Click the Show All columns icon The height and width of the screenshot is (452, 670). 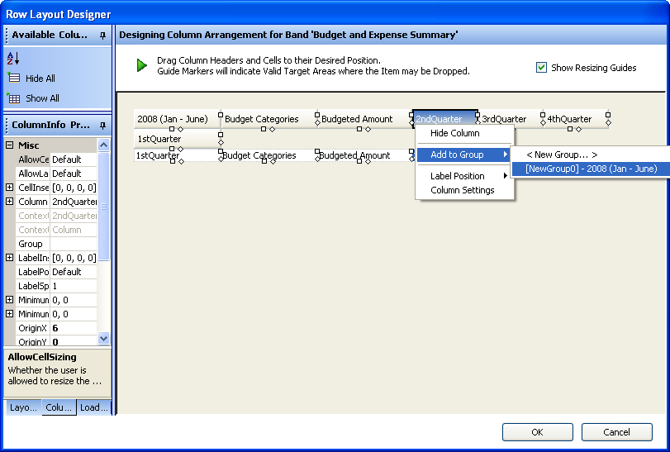point(13,98)
